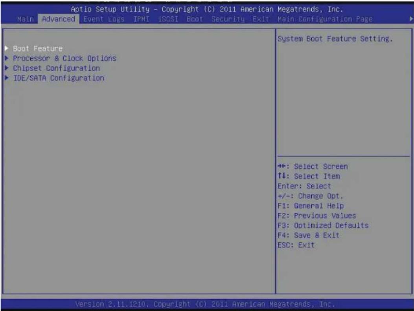The height and width of the screenshot is (311, 414).
Task: Click the Aptio Setup Utility title text
Action: tap(207, 9)
